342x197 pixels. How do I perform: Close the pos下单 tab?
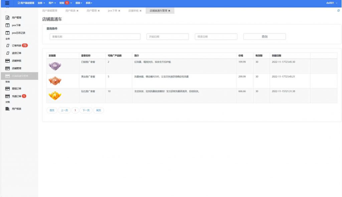pyautogui.click(x=119, y=11)
